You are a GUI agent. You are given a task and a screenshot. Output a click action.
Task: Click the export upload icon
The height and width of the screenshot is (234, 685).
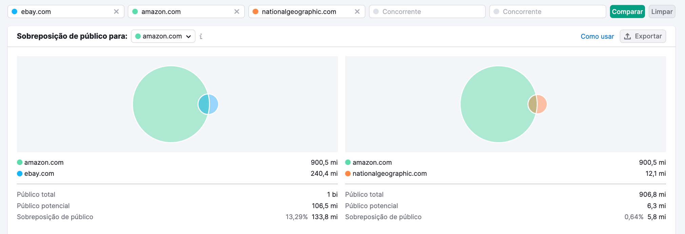tap(628, 36)
